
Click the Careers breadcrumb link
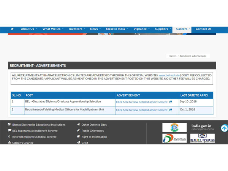coord(173,56)
